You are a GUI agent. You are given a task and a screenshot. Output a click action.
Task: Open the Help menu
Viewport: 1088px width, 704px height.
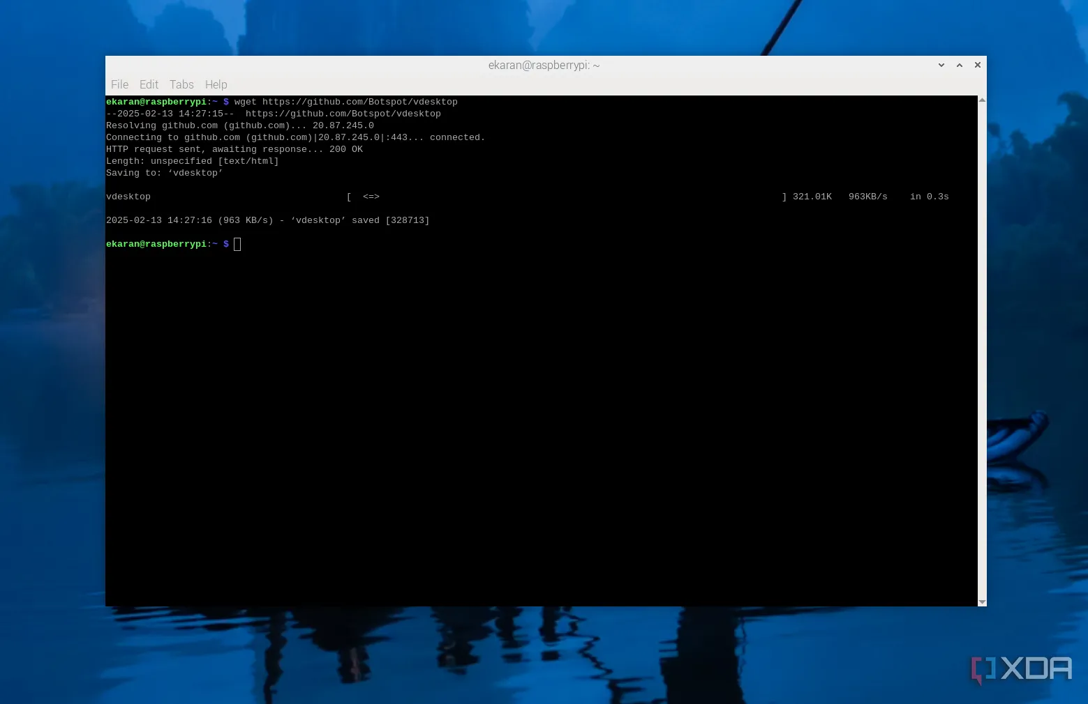(x=216, y=84)
